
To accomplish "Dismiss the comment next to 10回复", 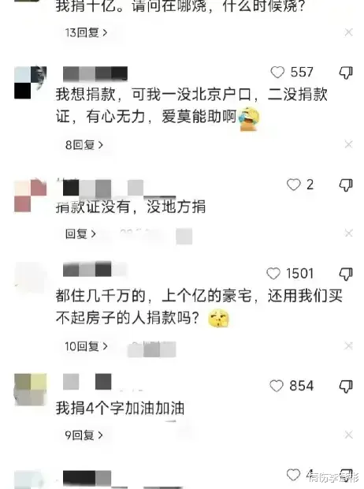I will (x=348, y=345).
